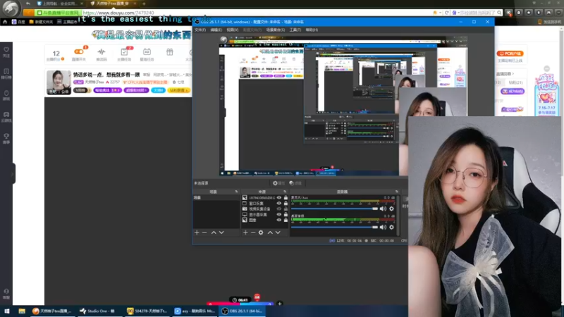Screen dimensions: 564x317
Task: Move scene up in Scenes list
Action: pyautogui.click(x=214, y=232)
